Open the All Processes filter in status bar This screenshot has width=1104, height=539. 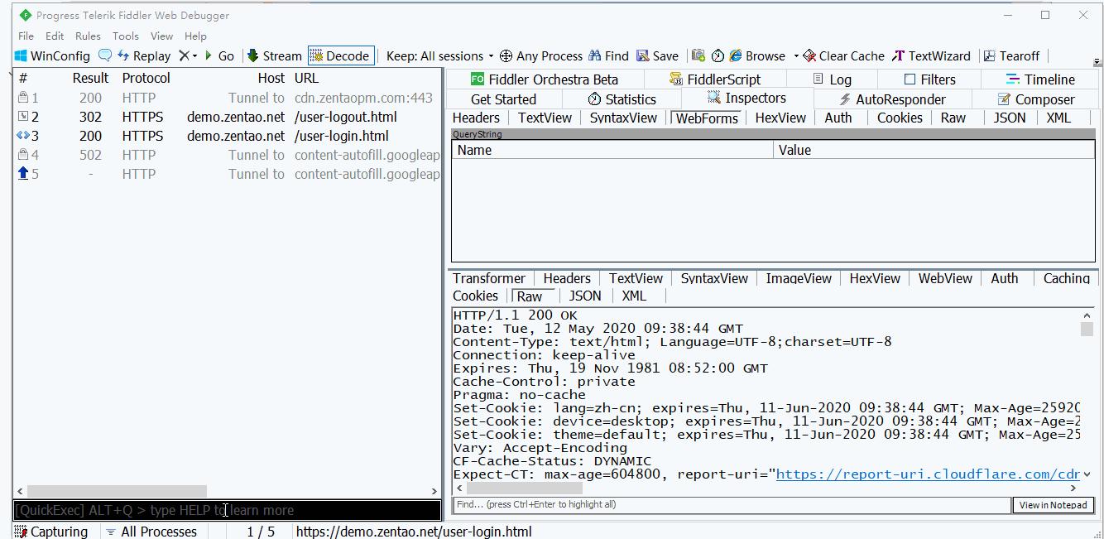151,532
